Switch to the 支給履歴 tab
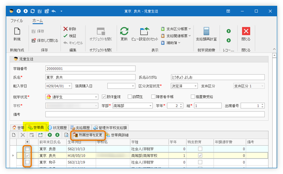 pos(80,128)
